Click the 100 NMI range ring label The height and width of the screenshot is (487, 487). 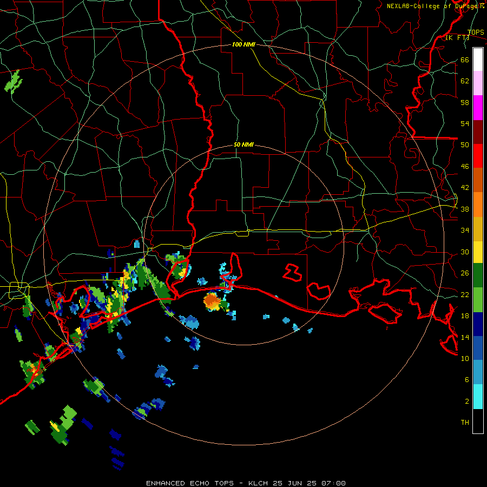point(243,45)
